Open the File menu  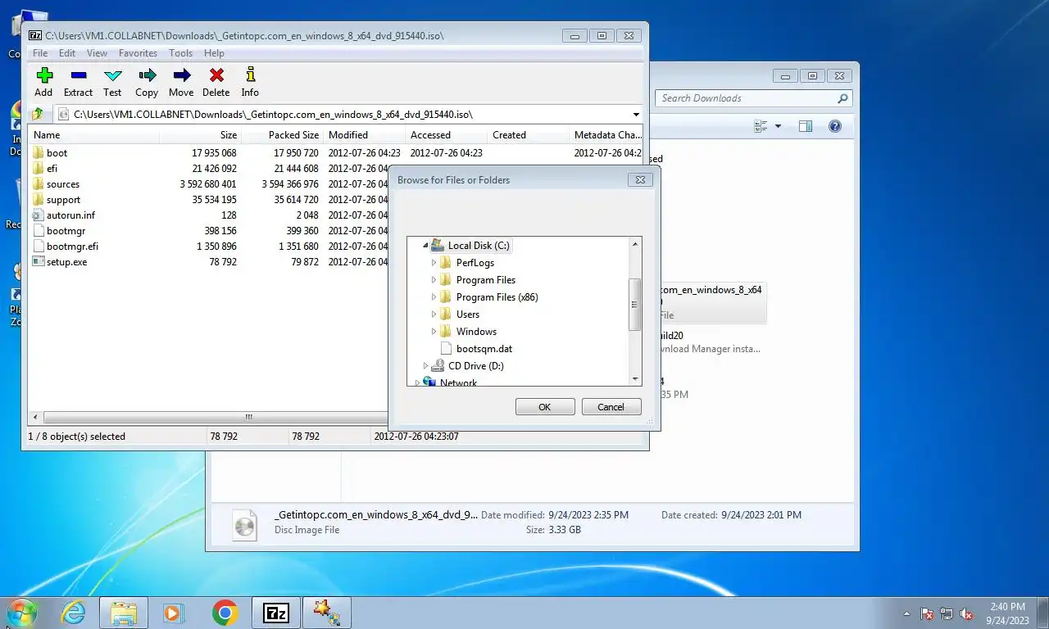tap(40, 53)
